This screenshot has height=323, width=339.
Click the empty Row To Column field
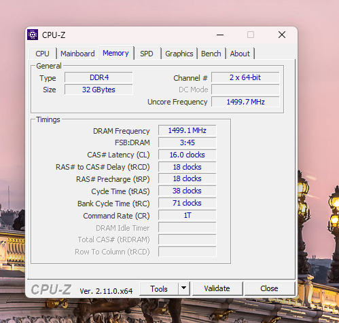tap(188, 252)
